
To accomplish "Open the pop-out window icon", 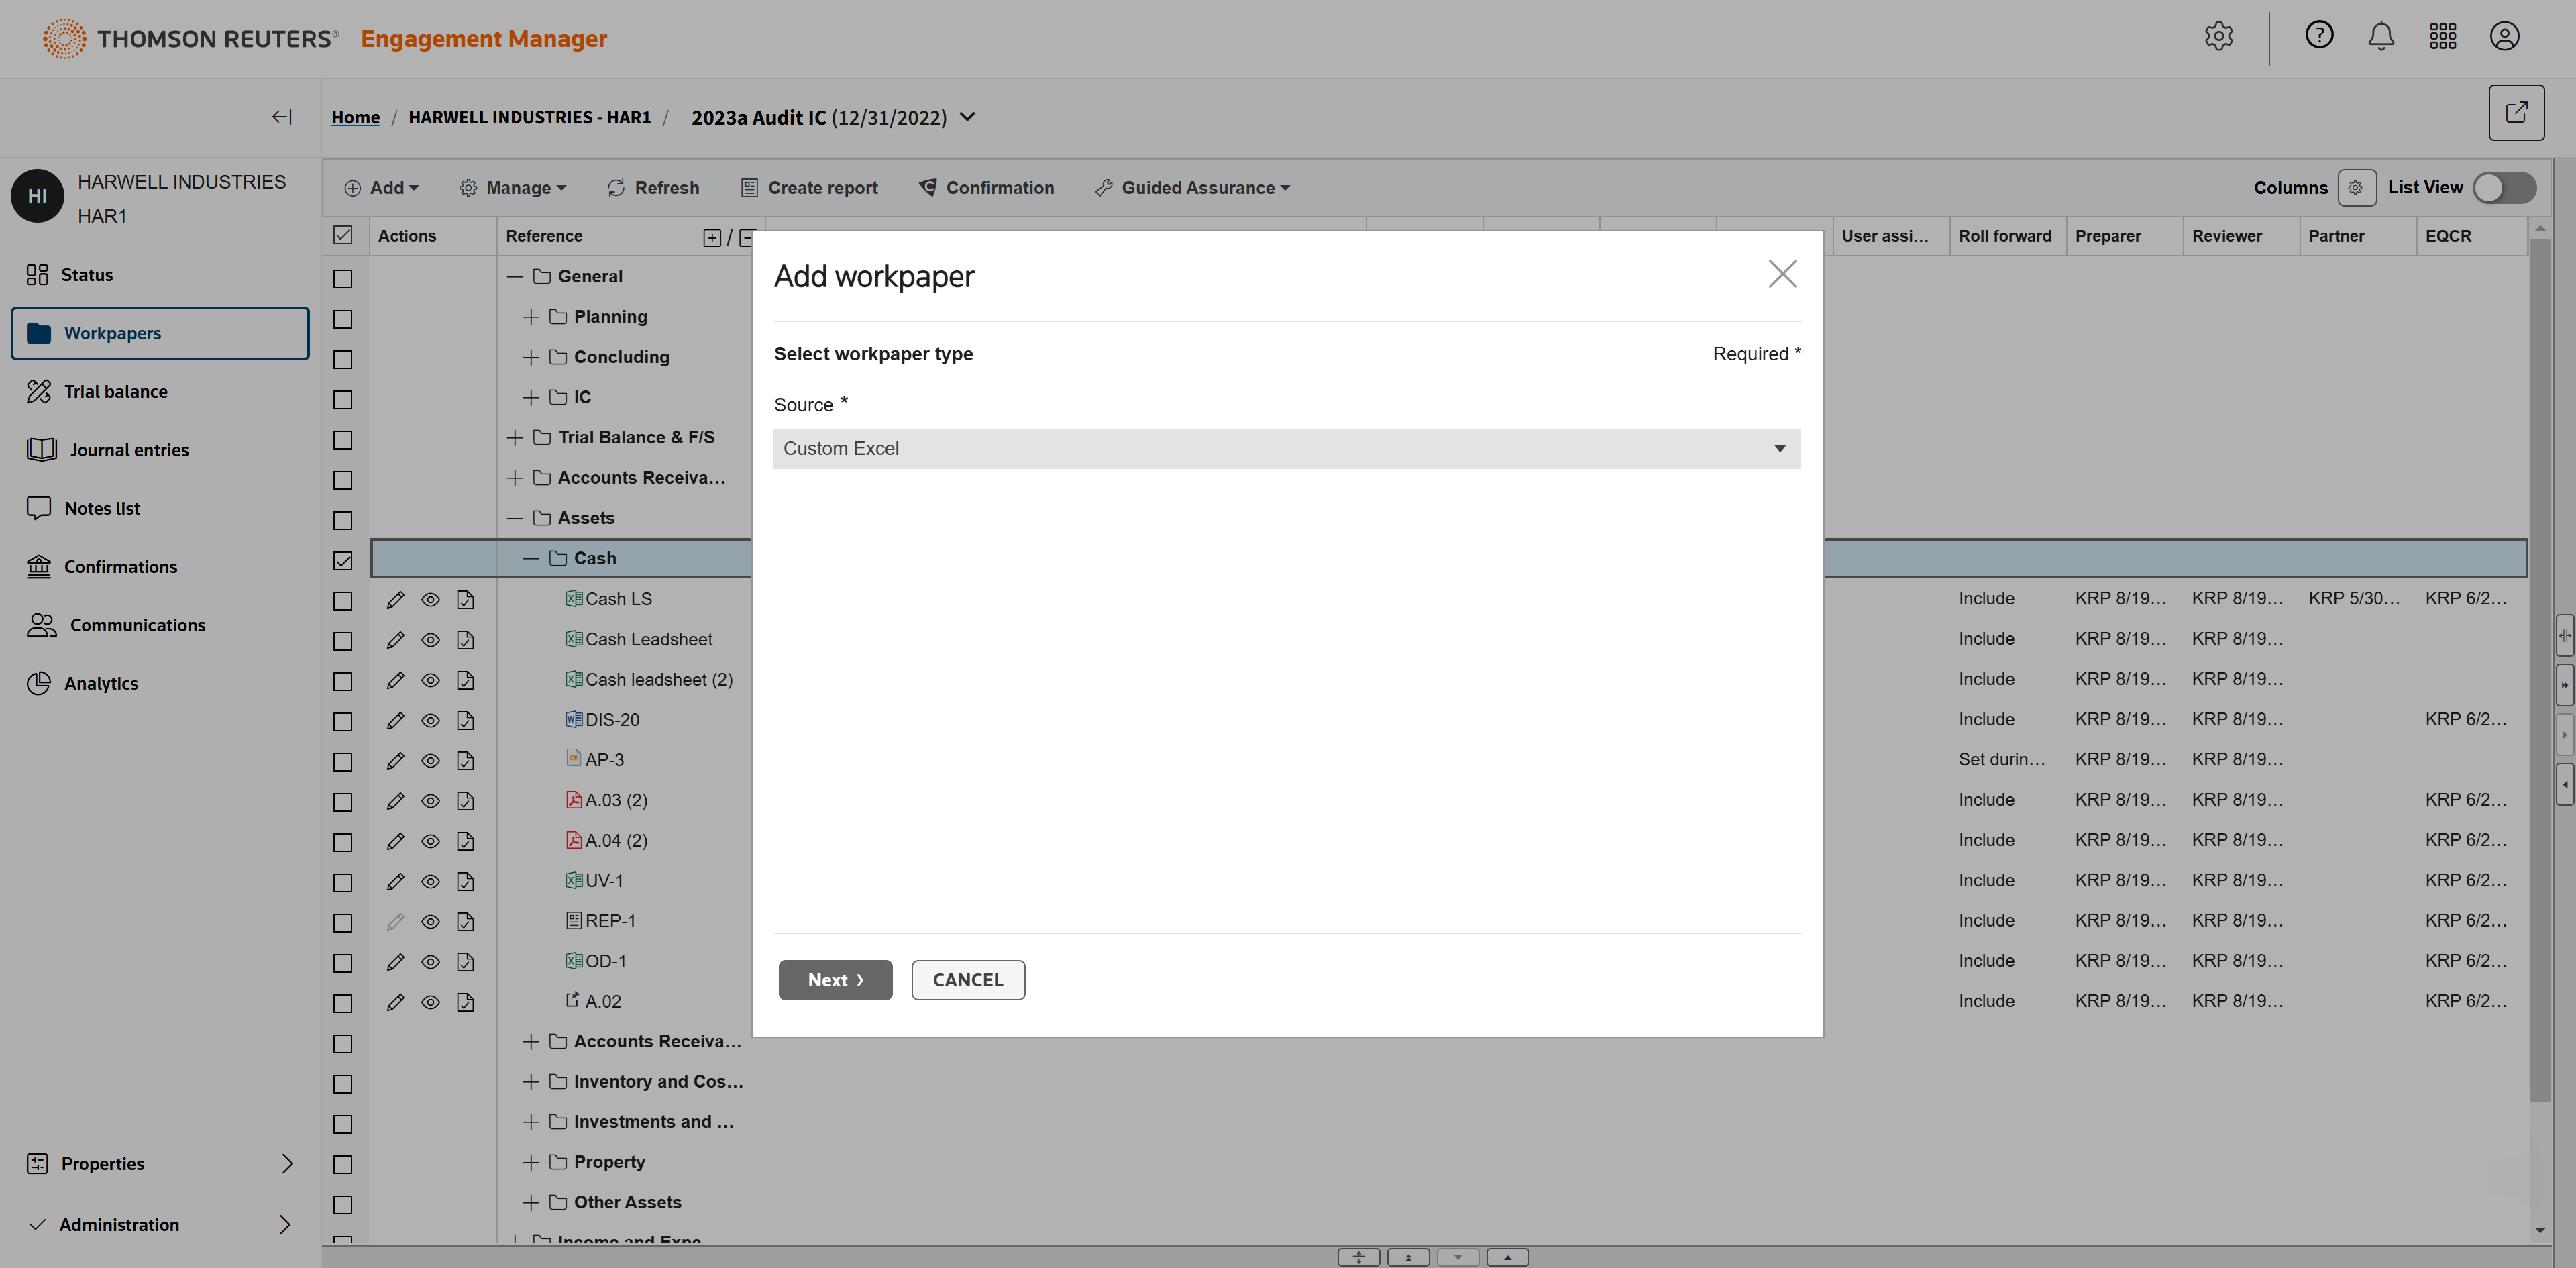I will [2516, 112].
